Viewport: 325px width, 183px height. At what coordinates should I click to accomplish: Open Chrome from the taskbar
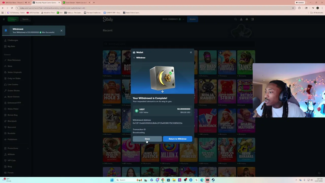(163, 180)
